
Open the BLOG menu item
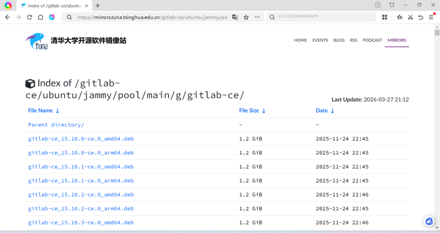[339, 40]
